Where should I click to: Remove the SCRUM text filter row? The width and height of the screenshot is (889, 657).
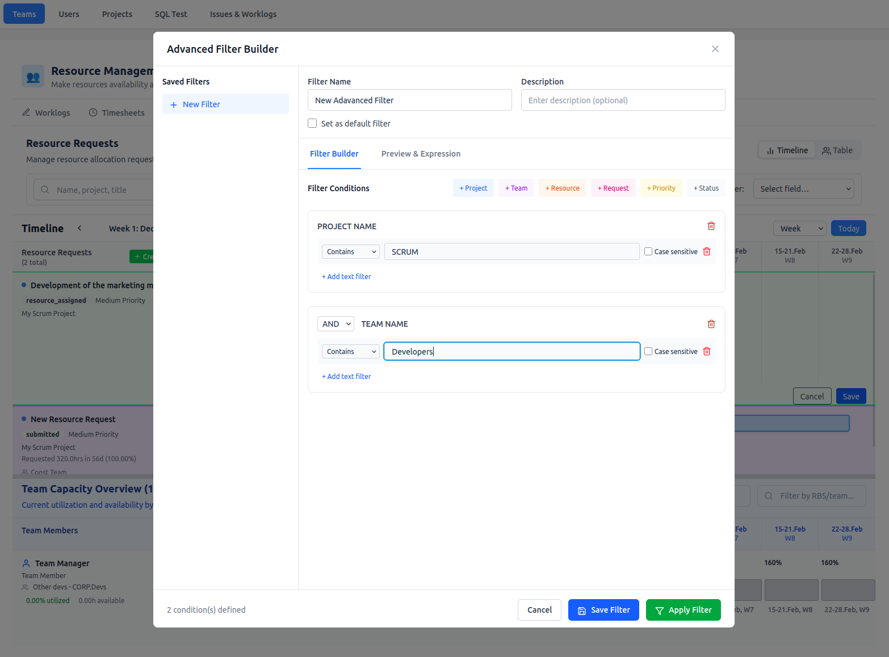tap(707, 251)
